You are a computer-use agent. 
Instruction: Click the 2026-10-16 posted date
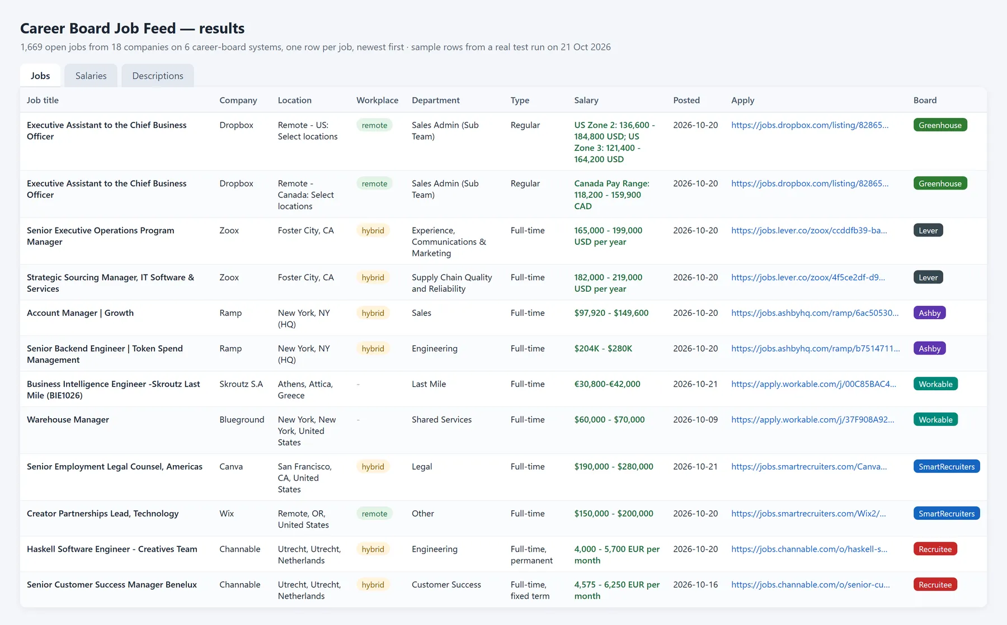point(695,585)
